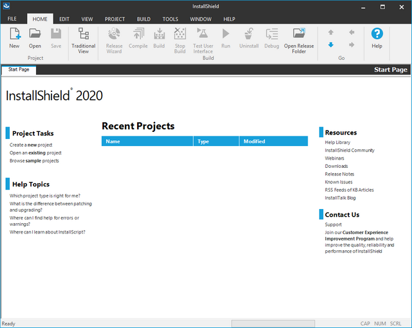Open the Help Library resource link
The width and height of the screenshot is (412, 328).
point(337,142)
